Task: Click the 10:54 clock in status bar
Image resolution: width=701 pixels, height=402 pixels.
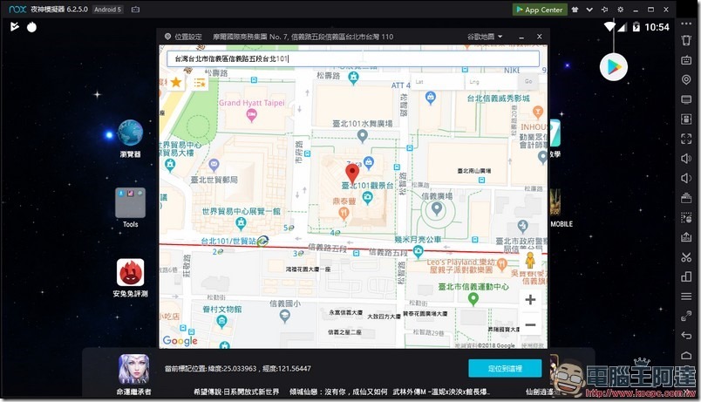Action: pyautogui.click(x=657, y=27)
